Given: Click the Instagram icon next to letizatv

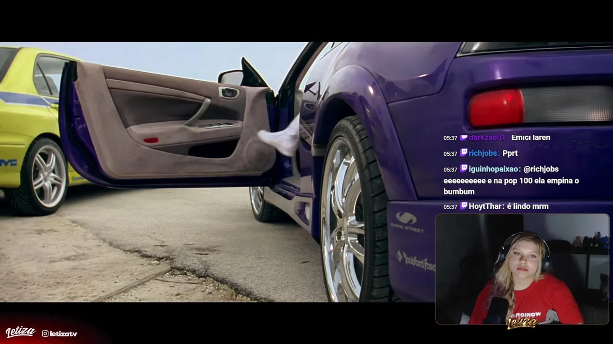Looking at the screenshot, I should coord(45,333).
